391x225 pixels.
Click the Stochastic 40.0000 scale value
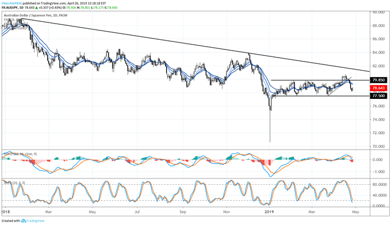[379, 195]
